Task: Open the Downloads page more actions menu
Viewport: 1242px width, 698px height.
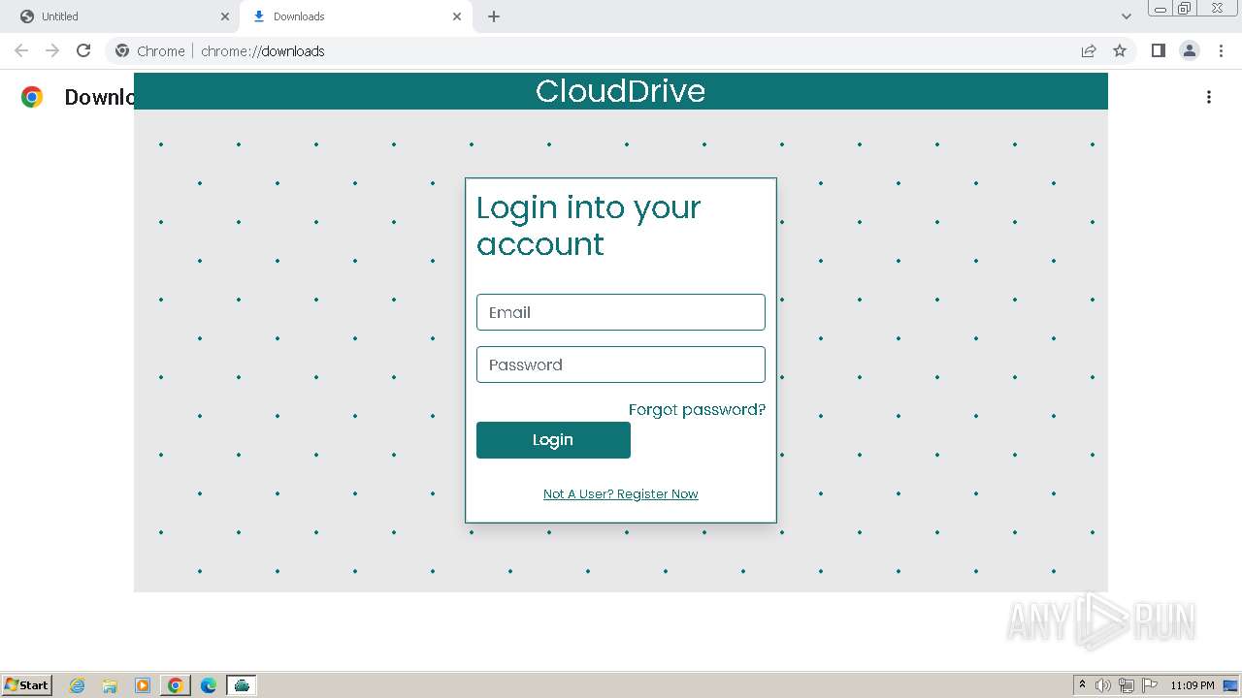Action: 1209,97
